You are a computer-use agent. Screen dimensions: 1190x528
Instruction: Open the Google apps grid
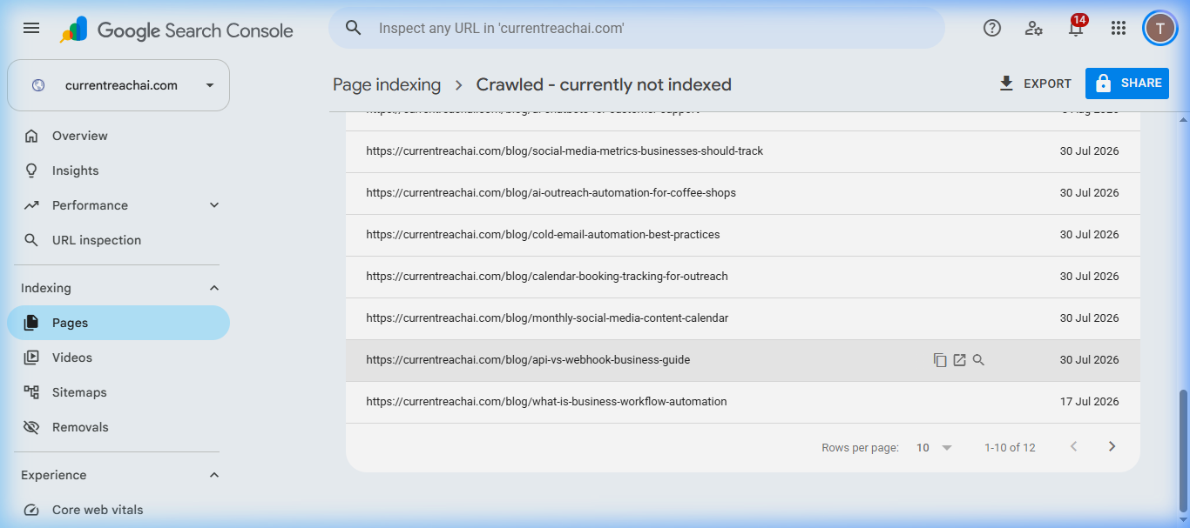(x=1119, y=28)
